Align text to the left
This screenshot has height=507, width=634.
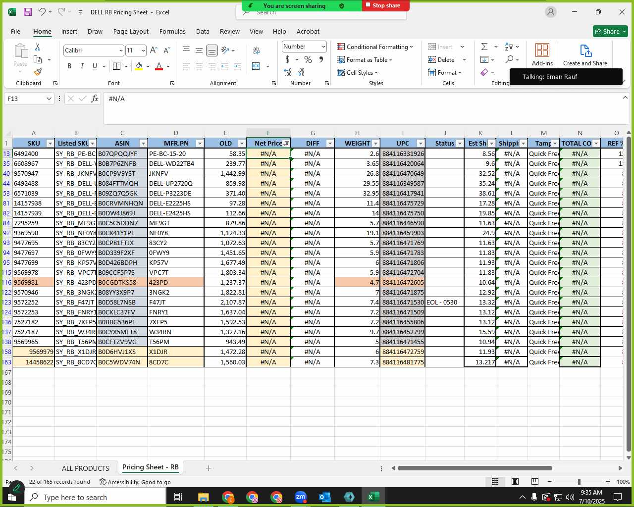point(186,66)
